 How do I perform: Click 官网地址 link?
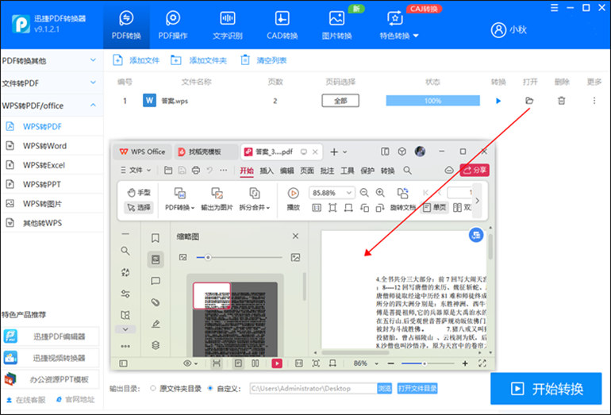click(x=75, y=400)
